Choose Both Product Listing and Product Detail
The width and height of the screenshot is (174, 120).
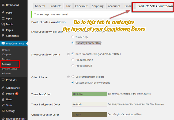tap(73, 54)
